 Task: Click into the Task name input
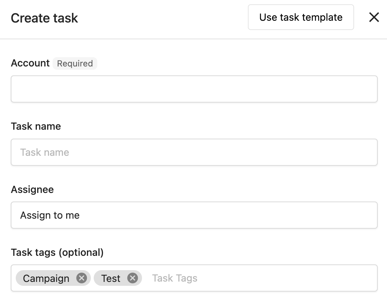point(194,152)
